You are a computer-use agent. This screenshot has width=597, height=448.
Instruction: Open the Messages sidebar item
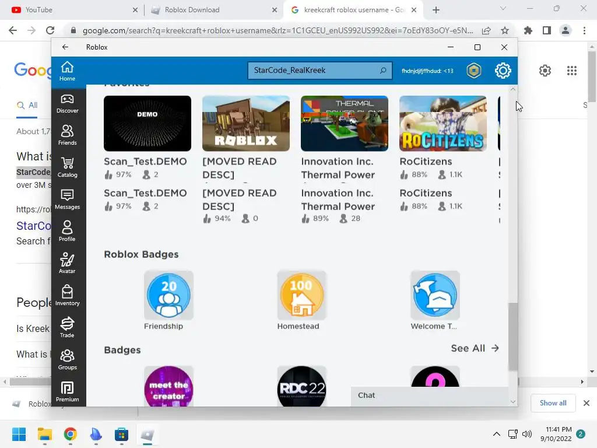point(68,199)
